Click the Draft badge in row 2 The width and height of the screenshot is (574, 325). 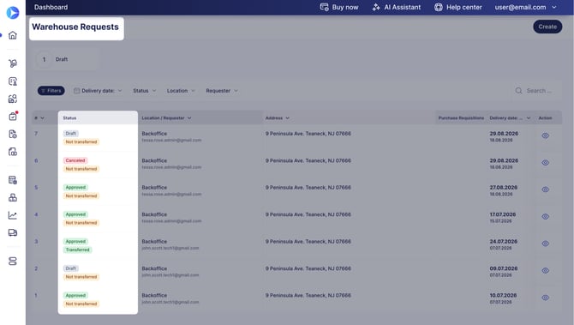pyautogui.click(x=70, y=268)
